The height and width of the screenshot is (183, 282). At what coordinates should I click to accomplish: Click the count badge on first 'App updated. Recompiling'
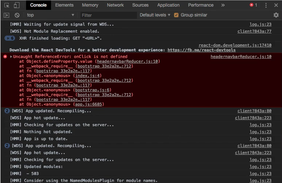click(7, 111)
